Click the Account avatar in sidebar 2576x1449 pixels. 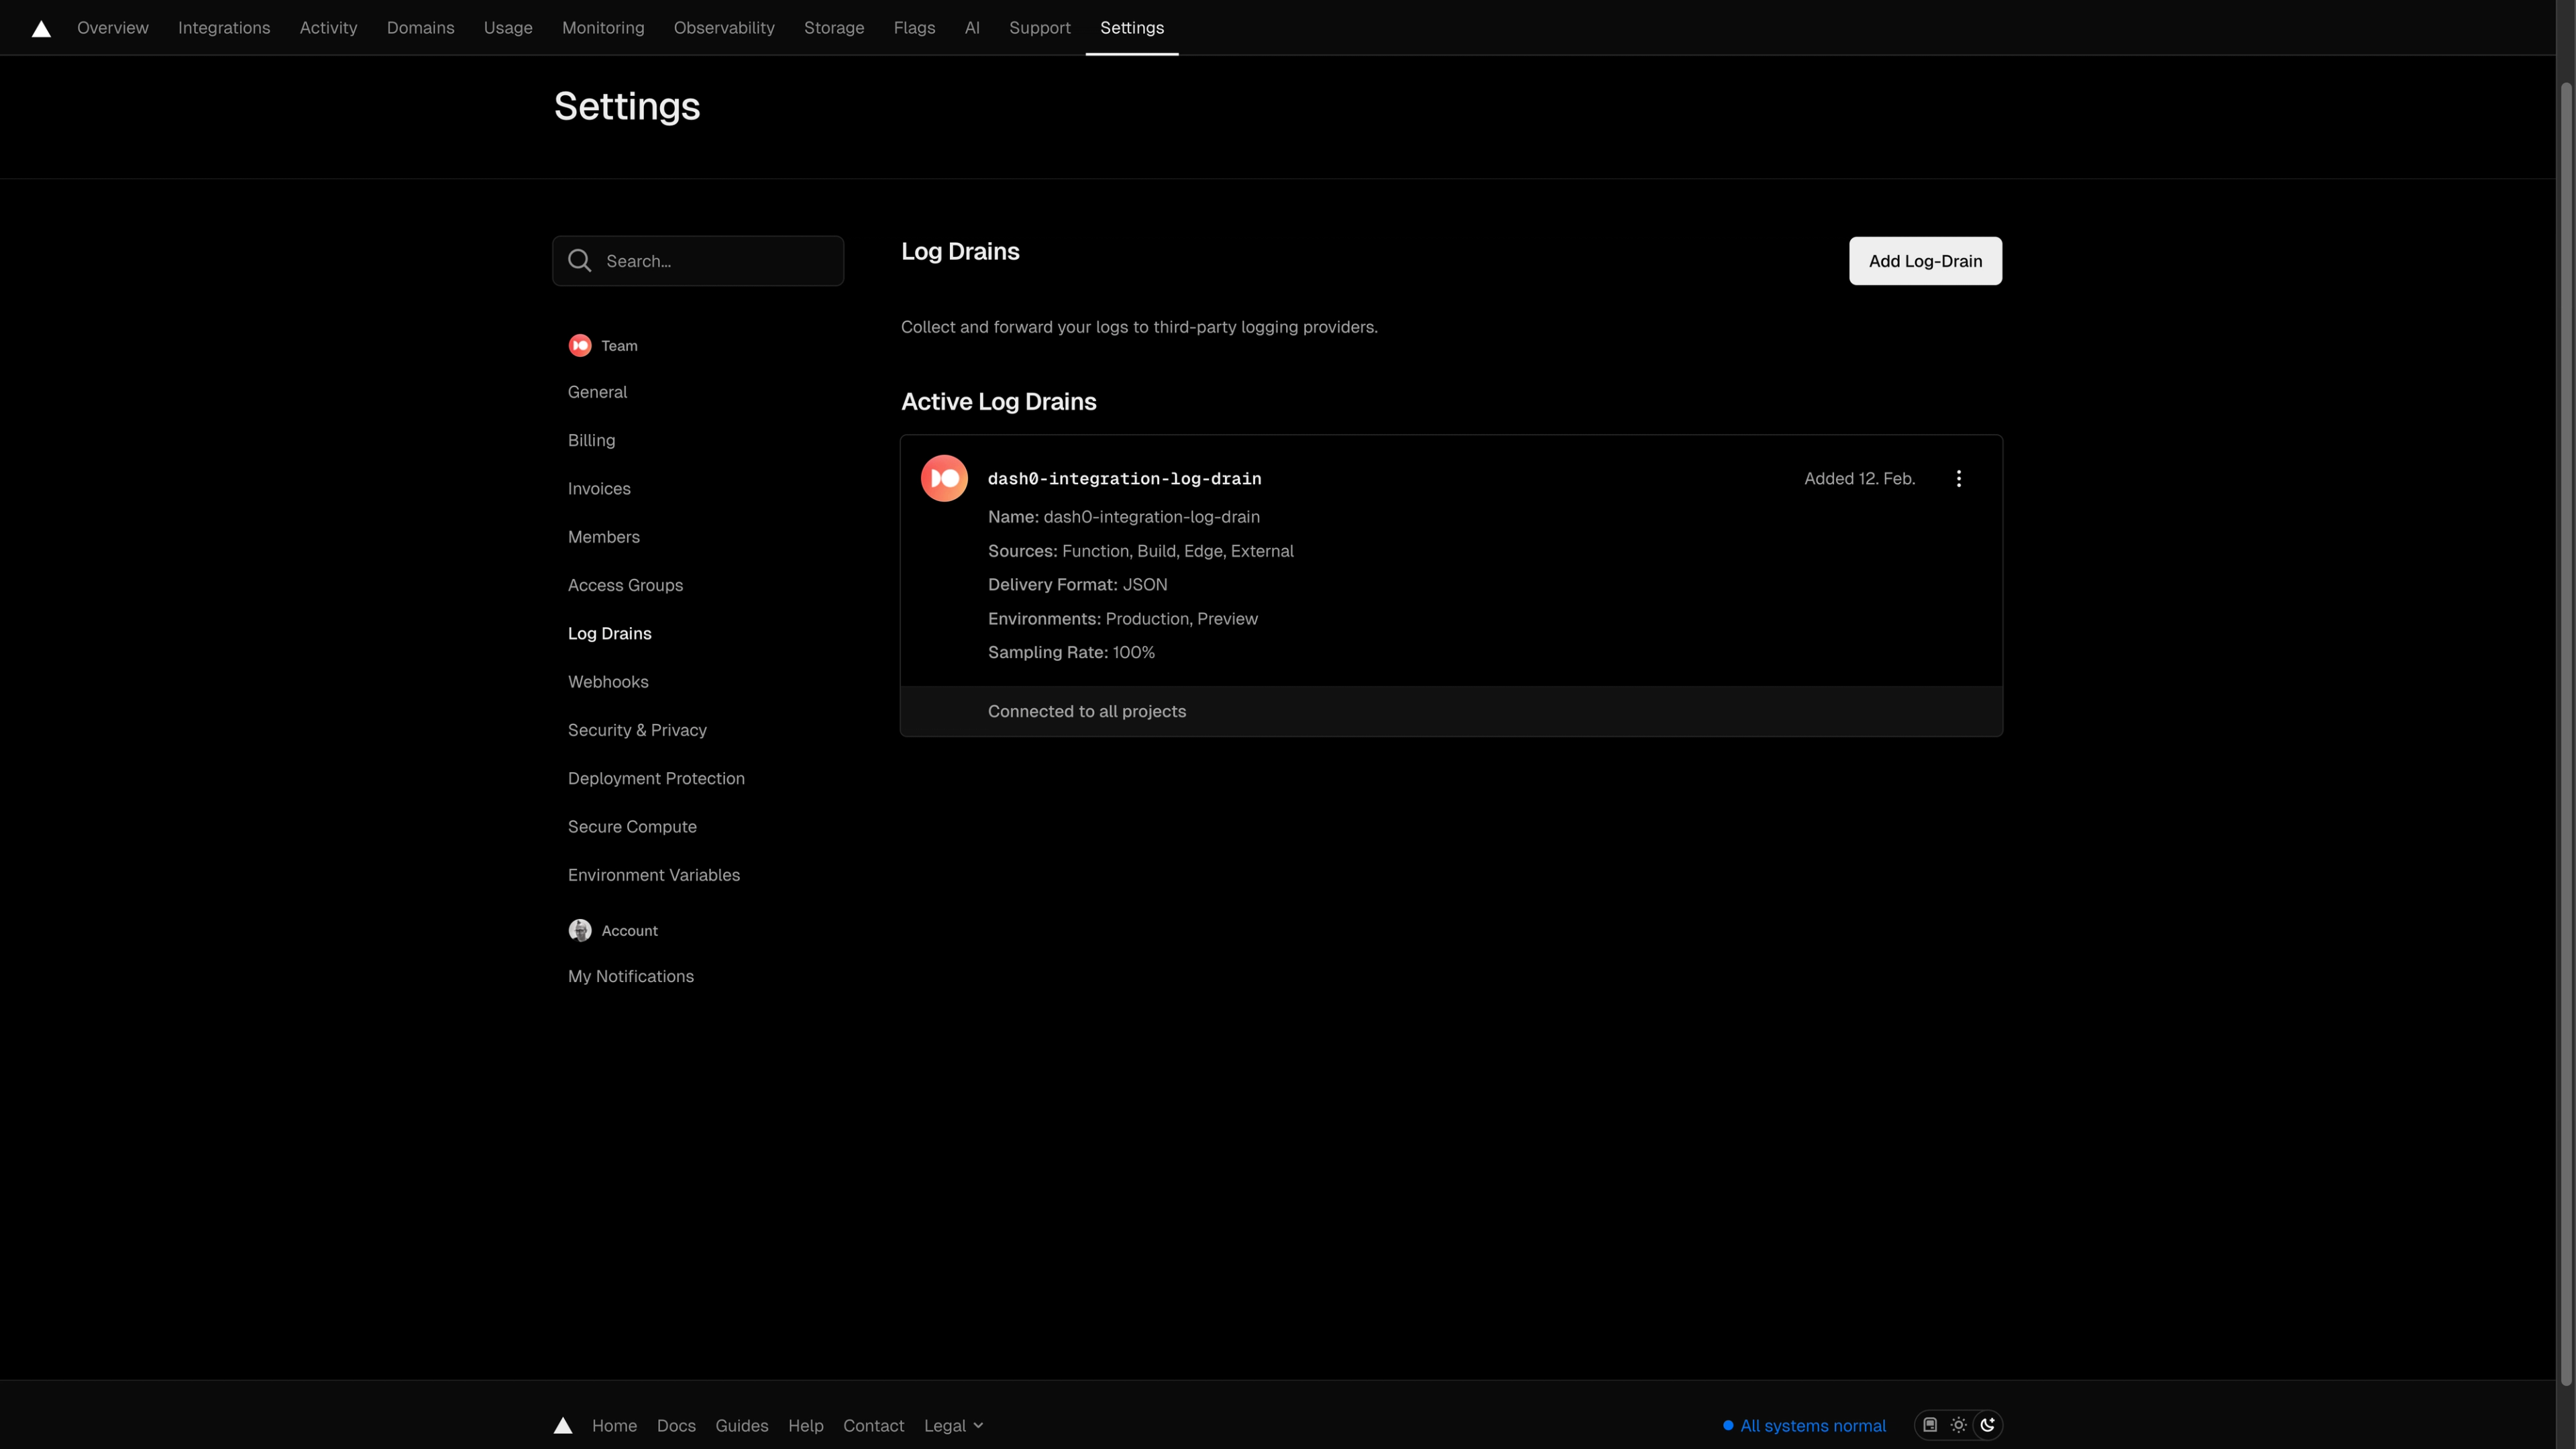point(580,930)
